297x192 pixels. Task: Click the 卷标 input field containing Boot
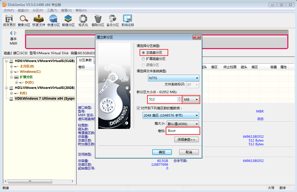pos(183,131)
